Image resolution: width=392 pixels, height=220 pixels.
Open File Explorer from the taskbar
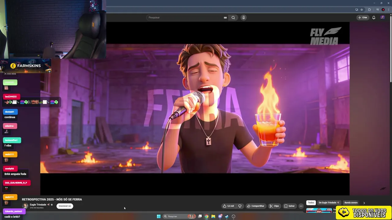[213, 216]
